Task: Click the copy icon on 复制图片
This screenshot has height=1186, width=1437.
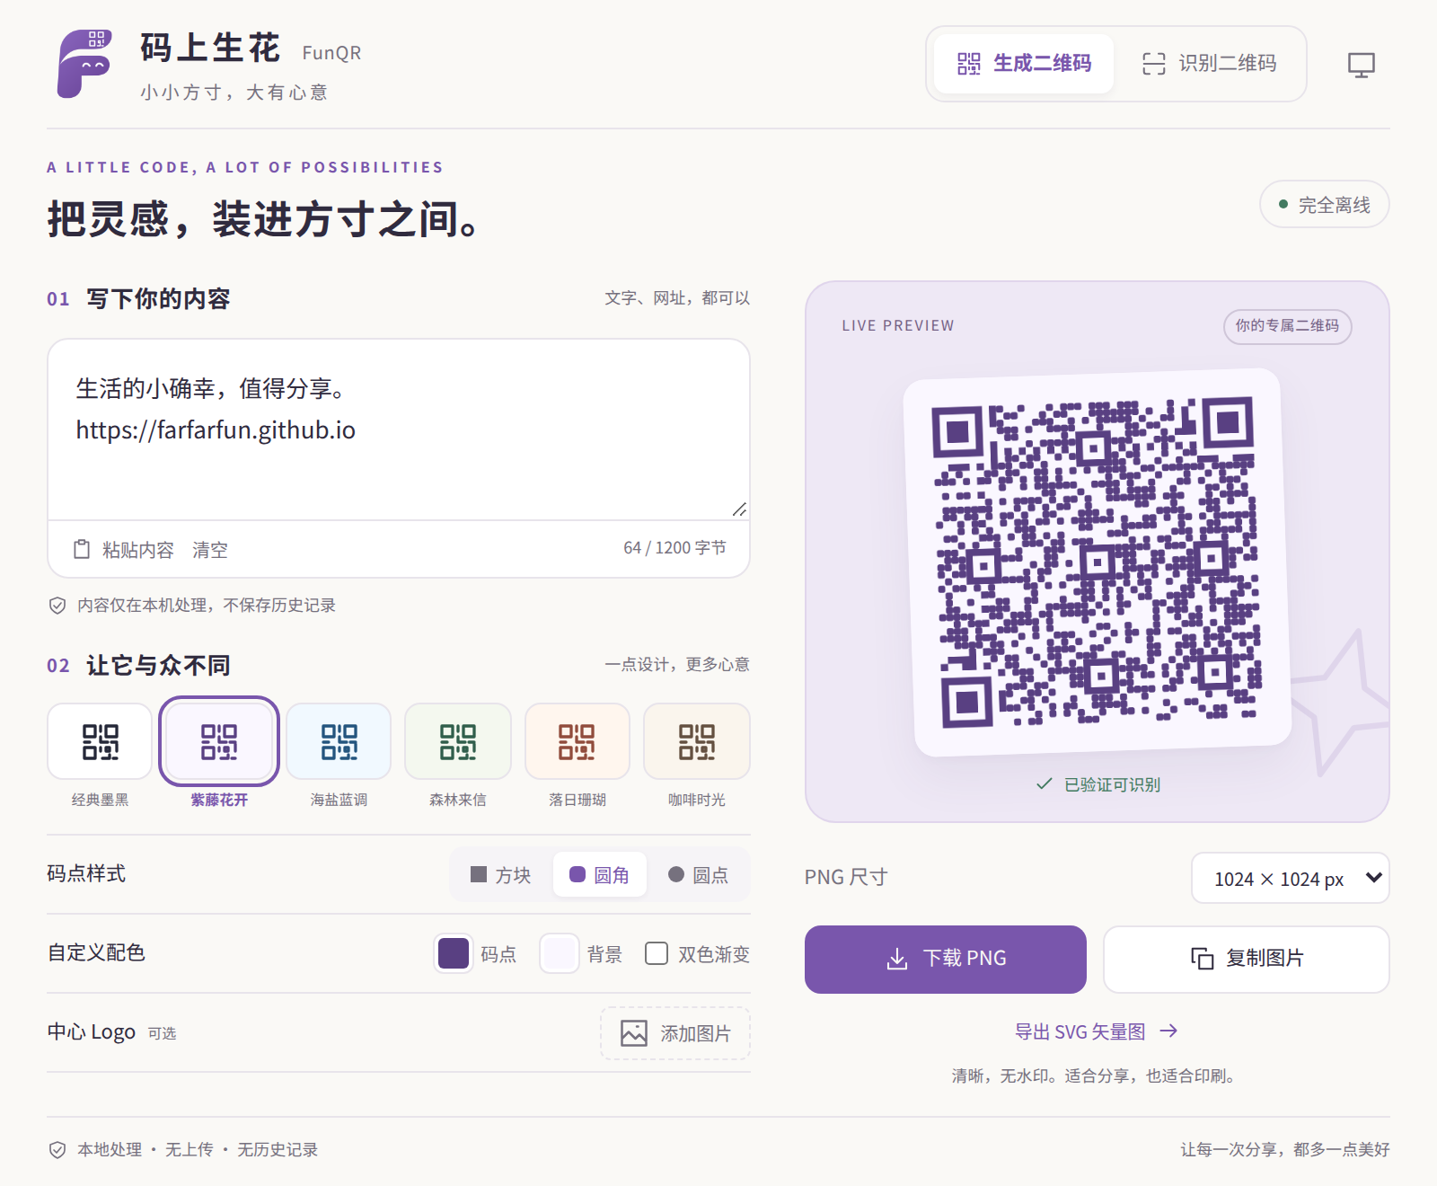Action: click(x=1202, y=959)
